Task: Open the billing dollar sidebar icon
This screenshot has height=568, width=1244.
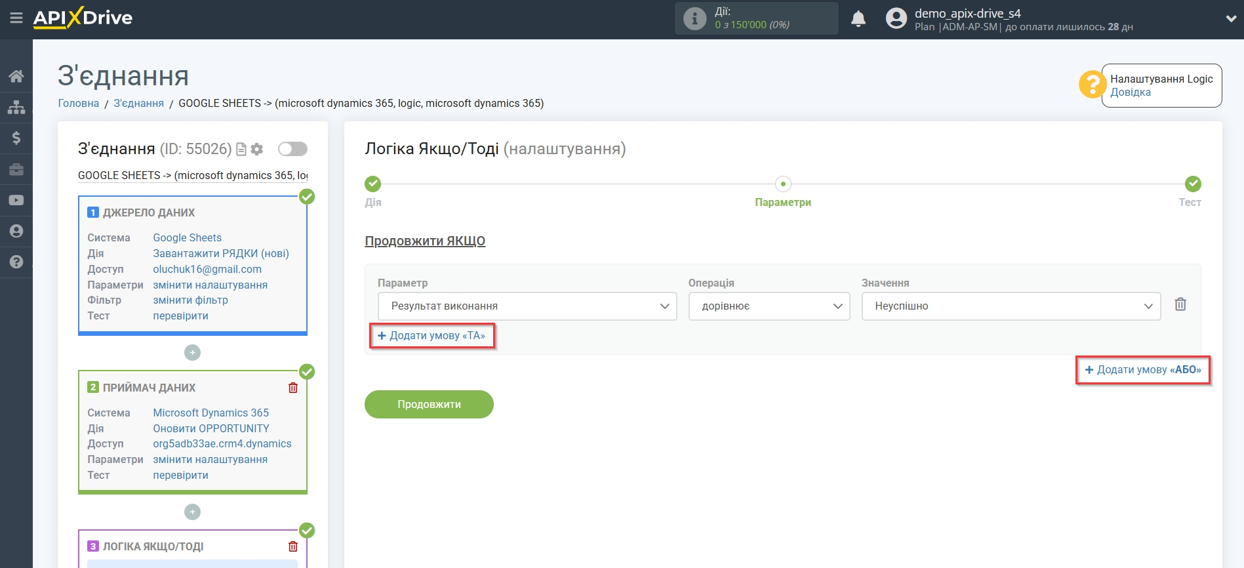Action: click(x=16, y=138)
